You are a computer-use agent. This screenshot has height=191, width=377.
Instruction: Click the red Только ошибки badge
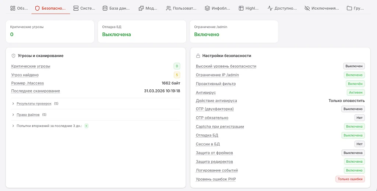[350, 179]
